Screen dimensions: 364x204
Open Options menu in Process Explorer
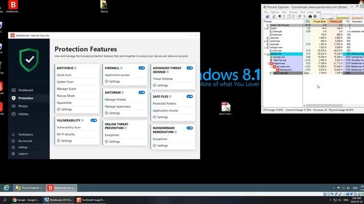tap(274, 12)
